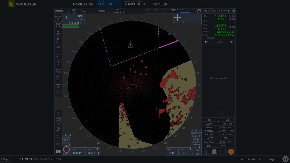Open the S-Band selector dropdown
The width and height of the screenshot is (290, 163).
coord(86,11)
